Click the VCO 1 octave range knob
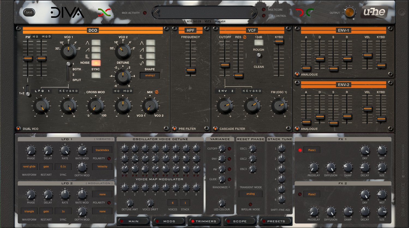This screenshot has height=228, width=409. tap(68, 51)
